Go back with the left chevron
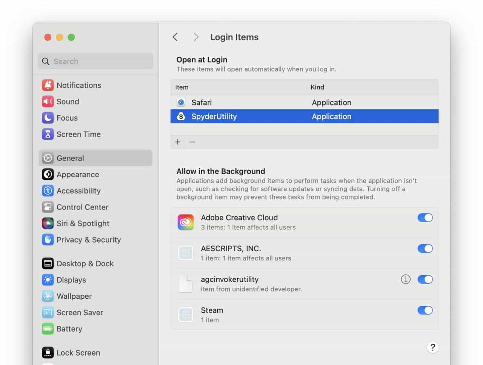Image resolution: width=483 pixels, height=365 pixels. [175, 37]
